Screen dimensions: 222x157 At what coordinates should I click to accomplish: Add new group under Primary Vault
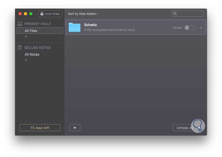coord(26,37)
